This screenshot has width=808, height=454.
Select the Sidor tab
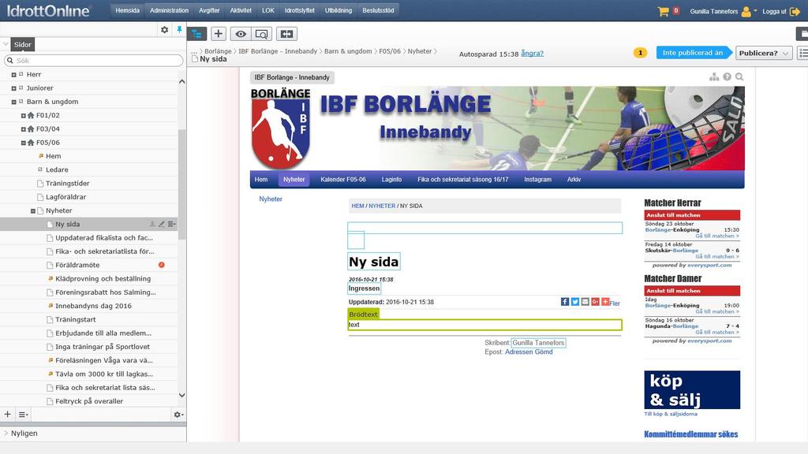pos(23,44)
